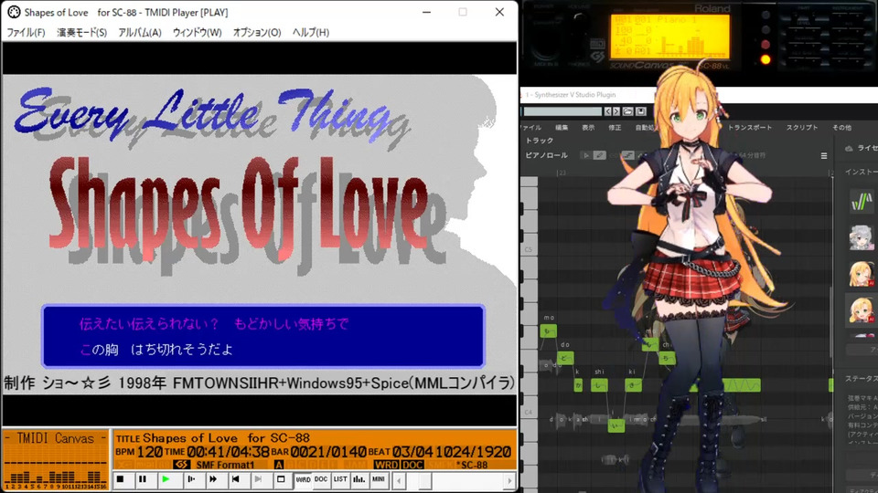Click the lit orange button on SC-88
This screenshot has height=493, width=878.
[765, 59]
